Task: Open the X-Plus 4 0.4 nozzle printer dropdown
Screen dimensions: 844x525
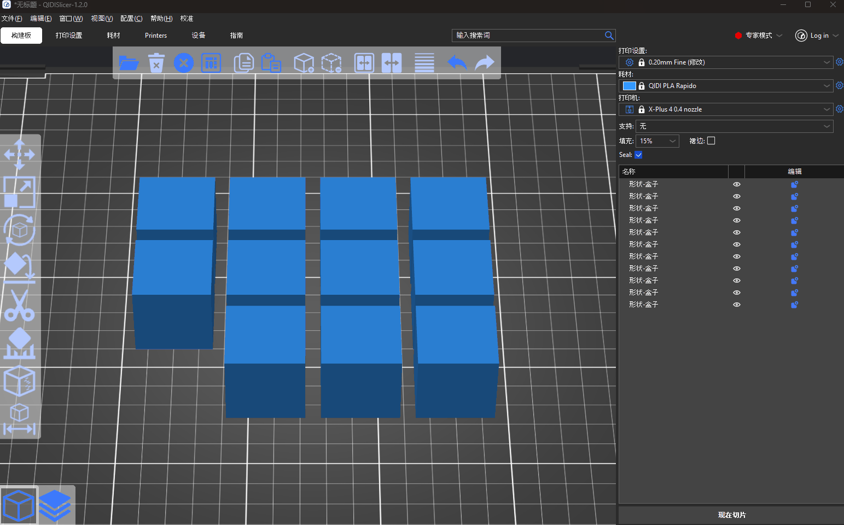Action: click(x=726, y=109)
